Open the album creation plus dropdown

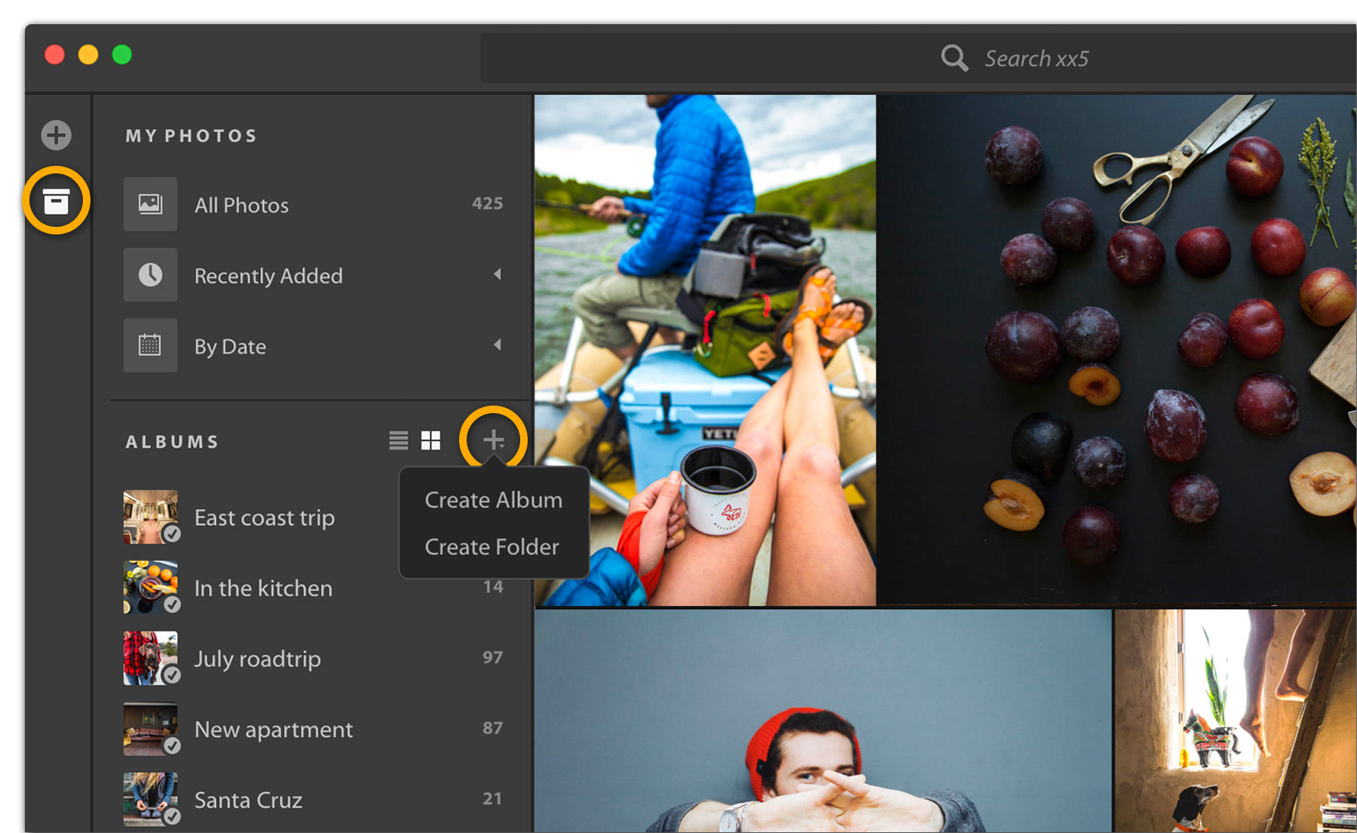click(x=493, y=438)
